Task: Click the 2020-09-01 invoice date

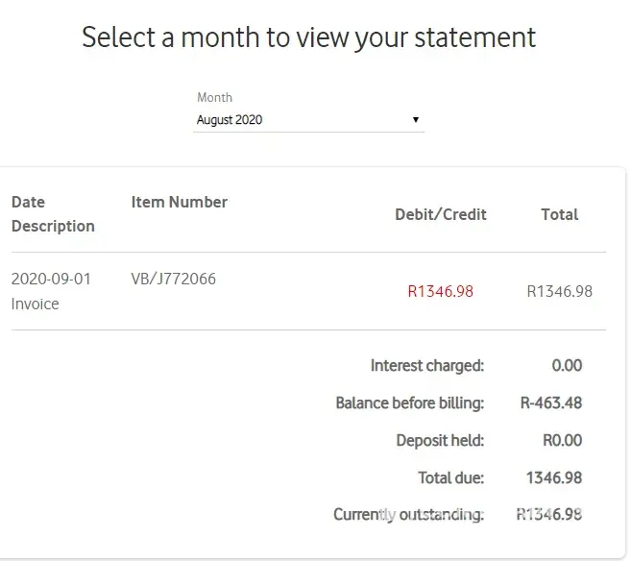Action: 51,280
